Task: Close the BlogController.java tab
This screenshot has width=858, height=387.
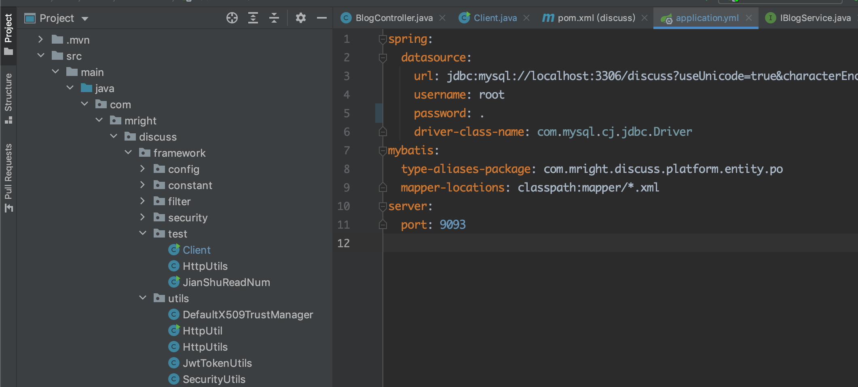Action: click(x=442, y=18)
